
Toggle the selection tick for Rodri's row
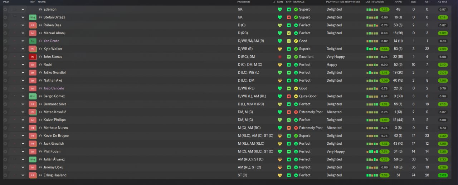pyautogui.click(x=5, y=65)
